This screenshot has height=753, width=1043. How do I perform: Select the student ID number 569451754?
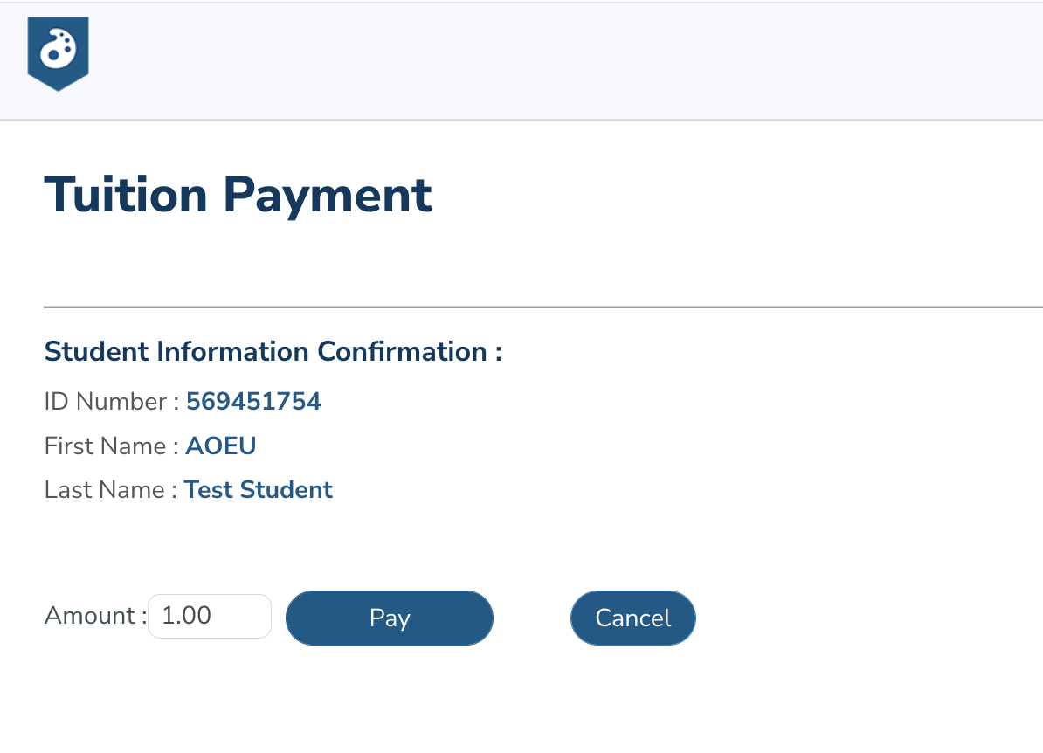pyautogui.click(x=253, y=401)
